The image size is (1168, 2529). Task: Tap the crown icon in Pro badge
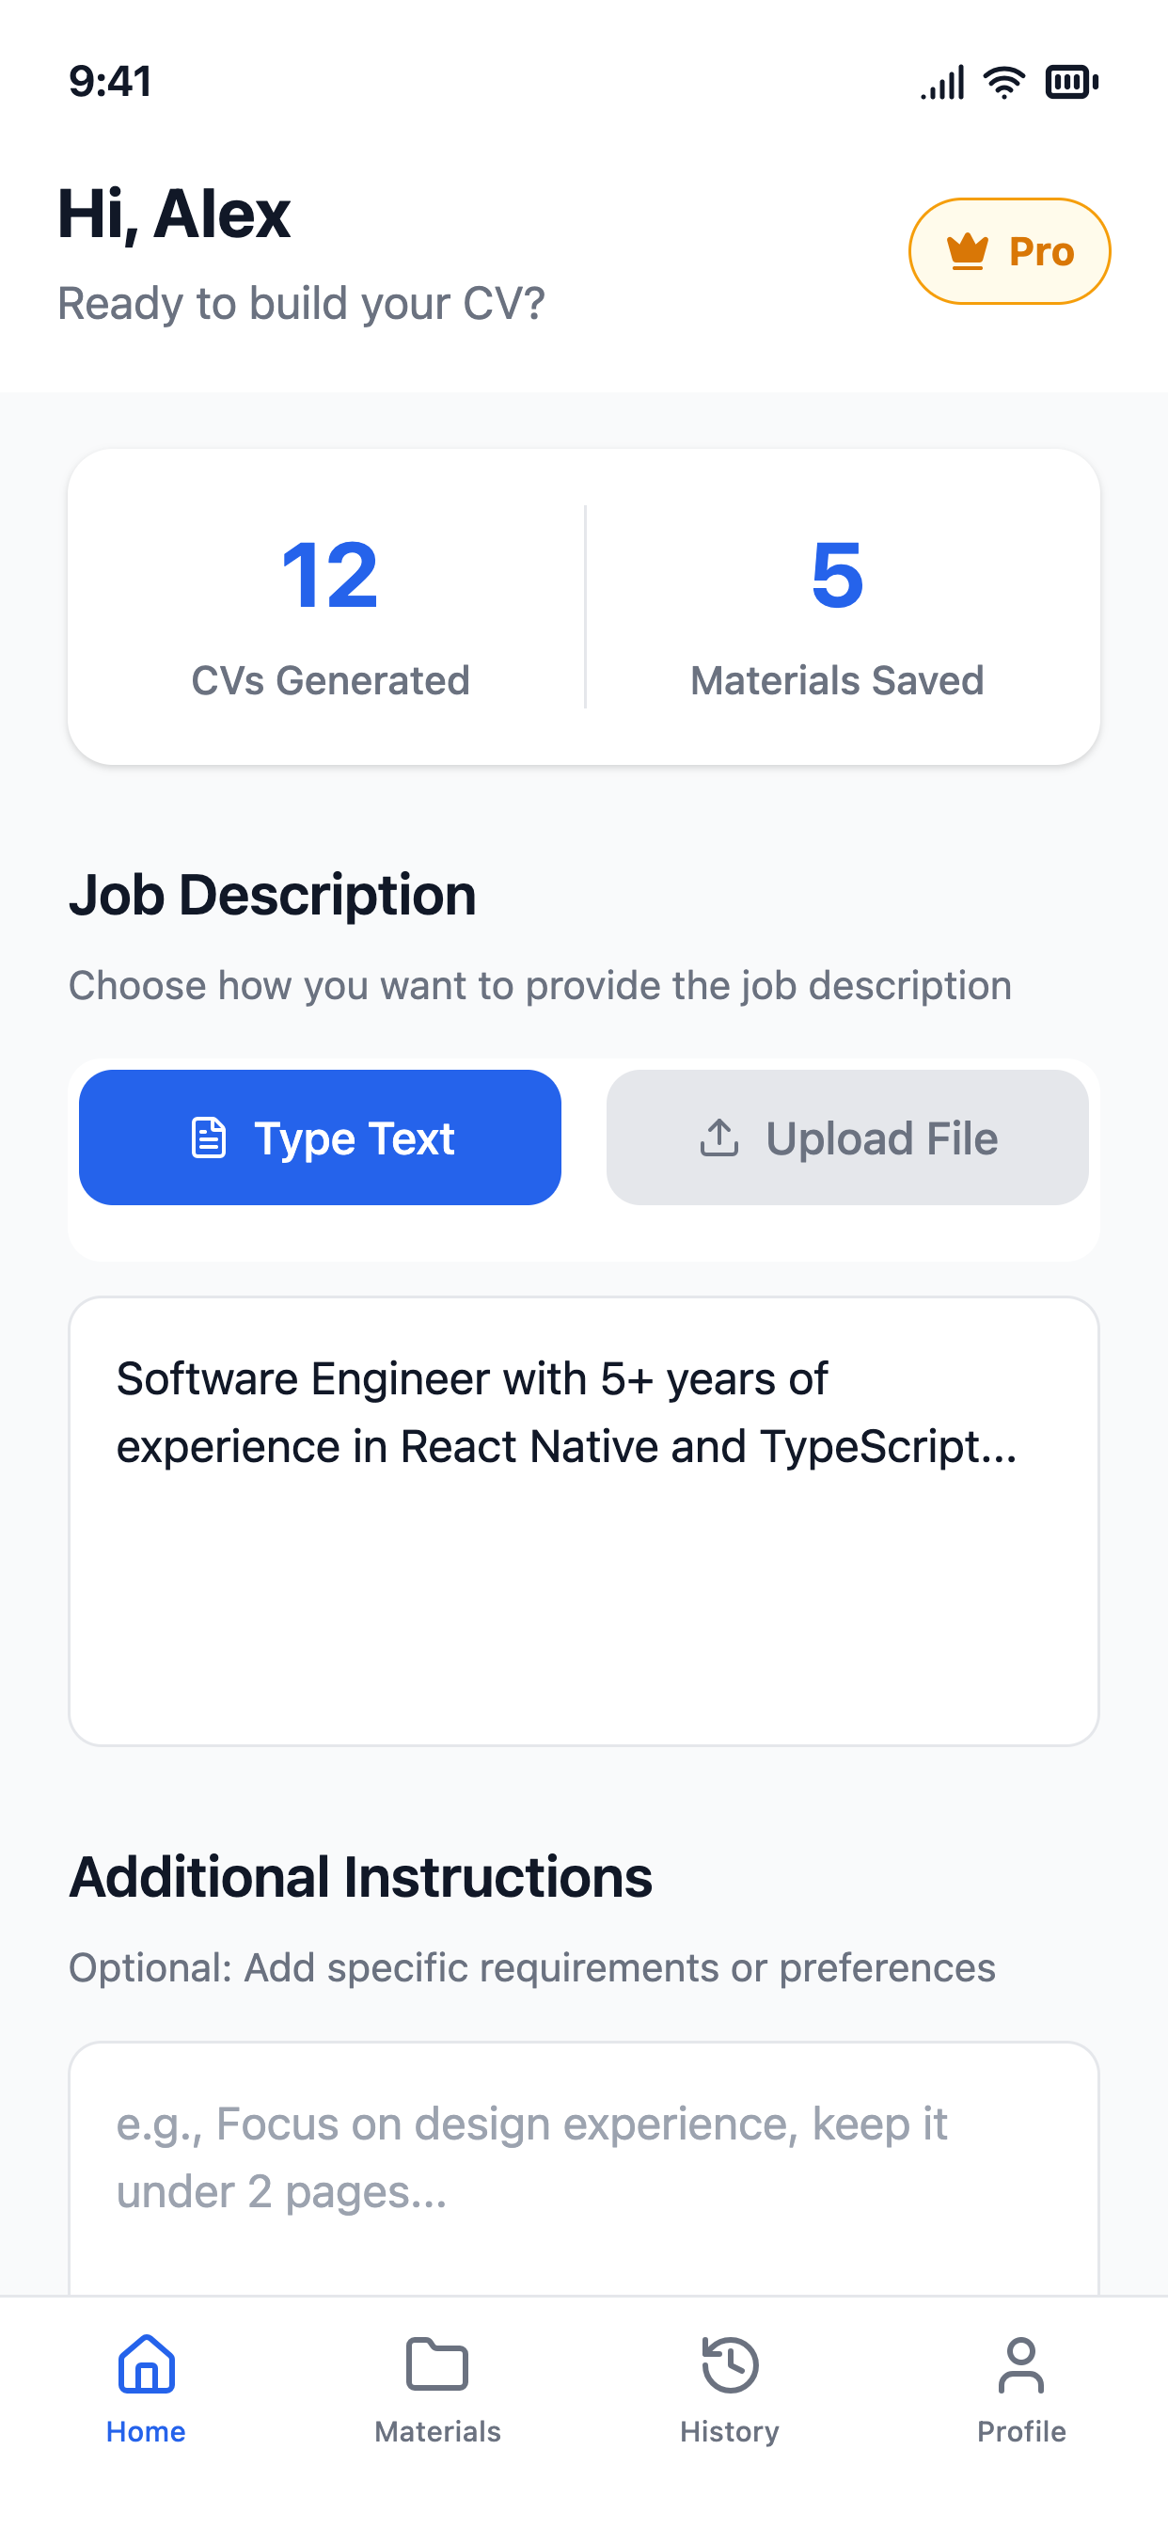968,251
